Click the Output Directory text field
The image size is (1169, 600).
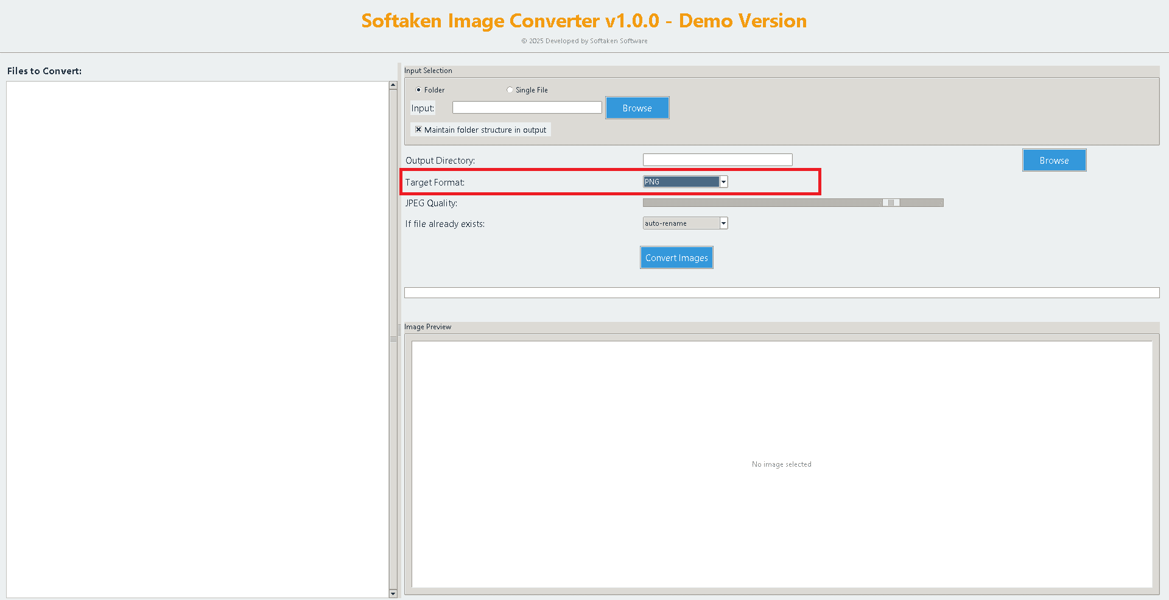(717, 160)
